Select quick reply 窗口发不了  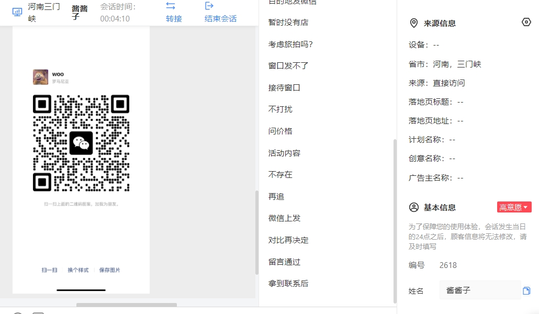click(288, 66)
